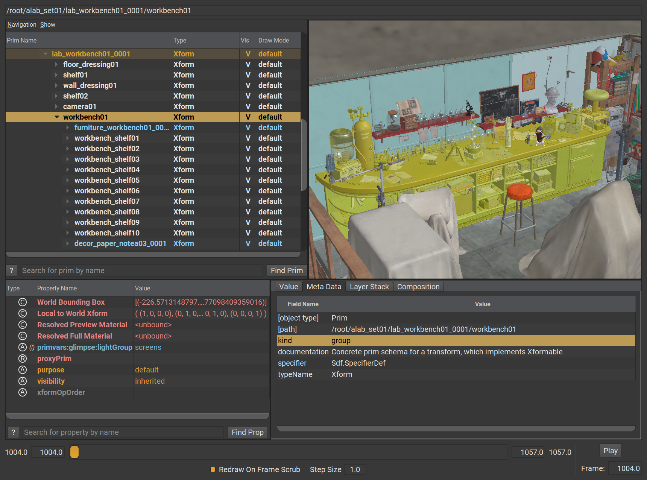Switch to the Layer Stack tab
The image size is (647, 480).
click(x=369, y=287)
